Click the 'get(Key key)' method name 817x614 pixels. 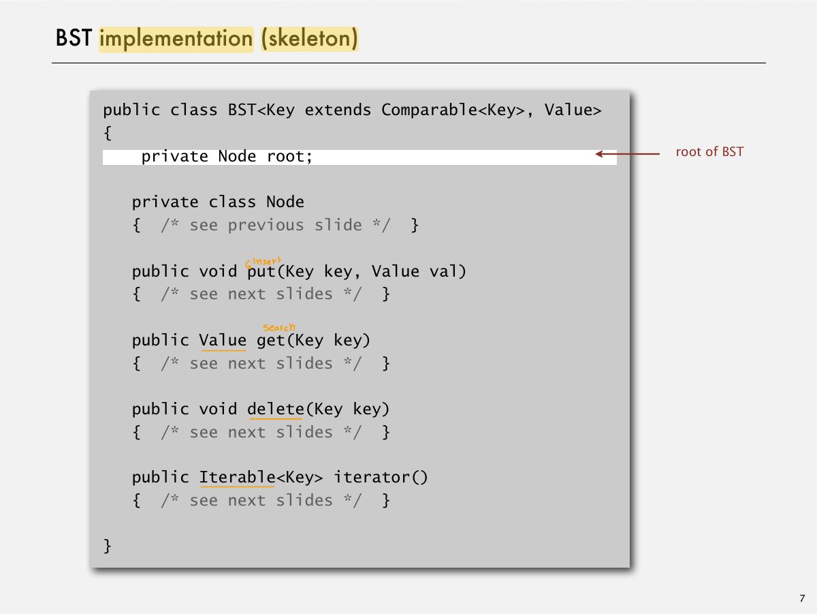click(313, 341)
